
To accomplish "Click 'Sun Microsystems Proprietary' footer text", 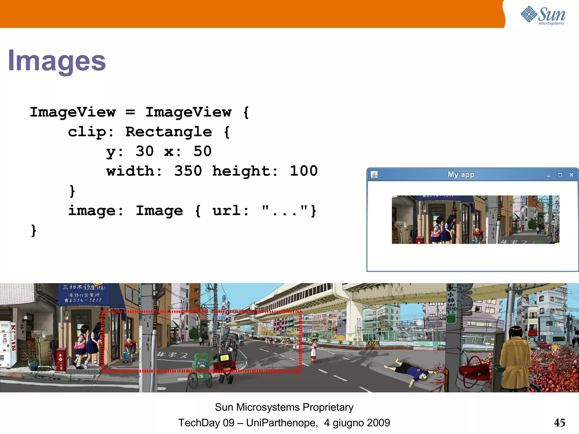I will [x=284, y=407].
